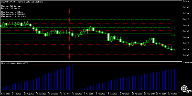Click the 'High was 128 bars ago' label

coord(11,6)
